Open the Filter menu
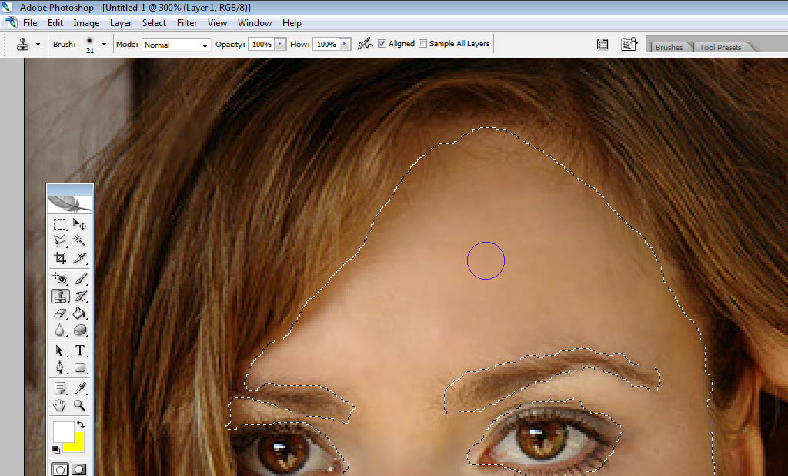Screen dimensions: 788x476 [187, 23]
